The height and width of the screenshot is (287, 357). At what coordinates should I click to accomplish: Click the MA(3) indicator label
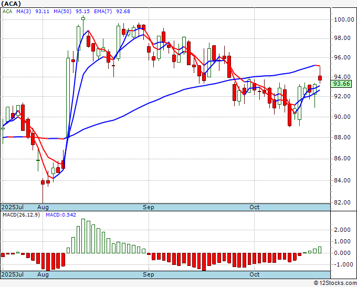point(24,12)
